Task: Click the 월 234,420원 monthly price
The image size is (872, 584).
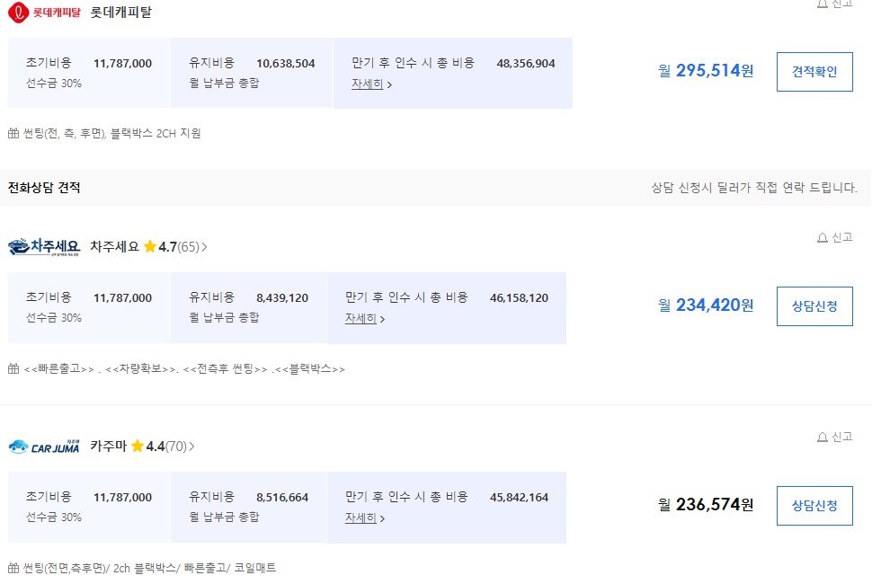Action: (706, 305)
